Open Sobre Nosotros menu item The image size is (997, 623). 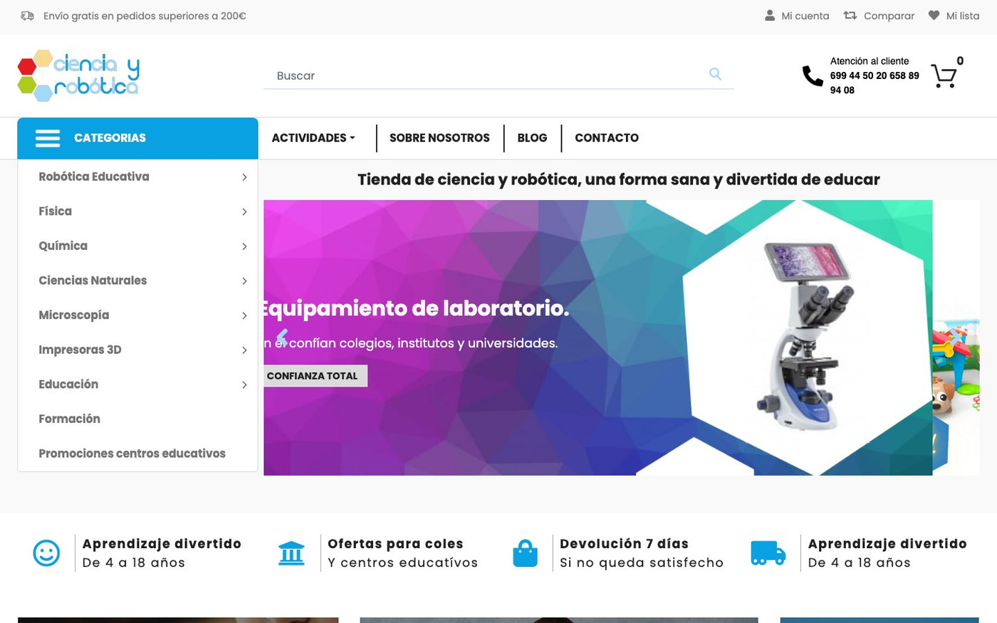pyautogui.click(x=439, y=138)
